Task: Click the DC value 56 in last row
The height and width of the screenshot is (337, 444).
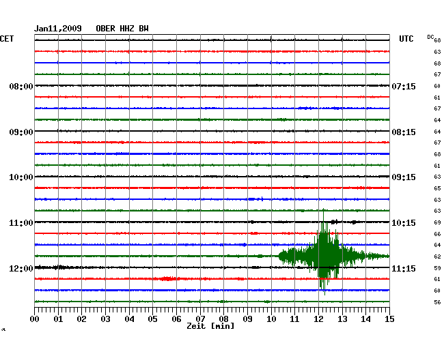Action: pos(437,302)
